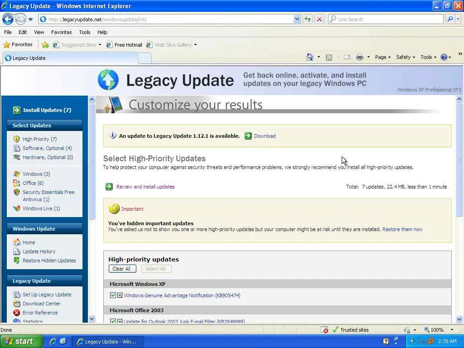The height and width of the screenshot is (348, 464).
Task: Click the Home icon in command bar
Action: (310, 57)
